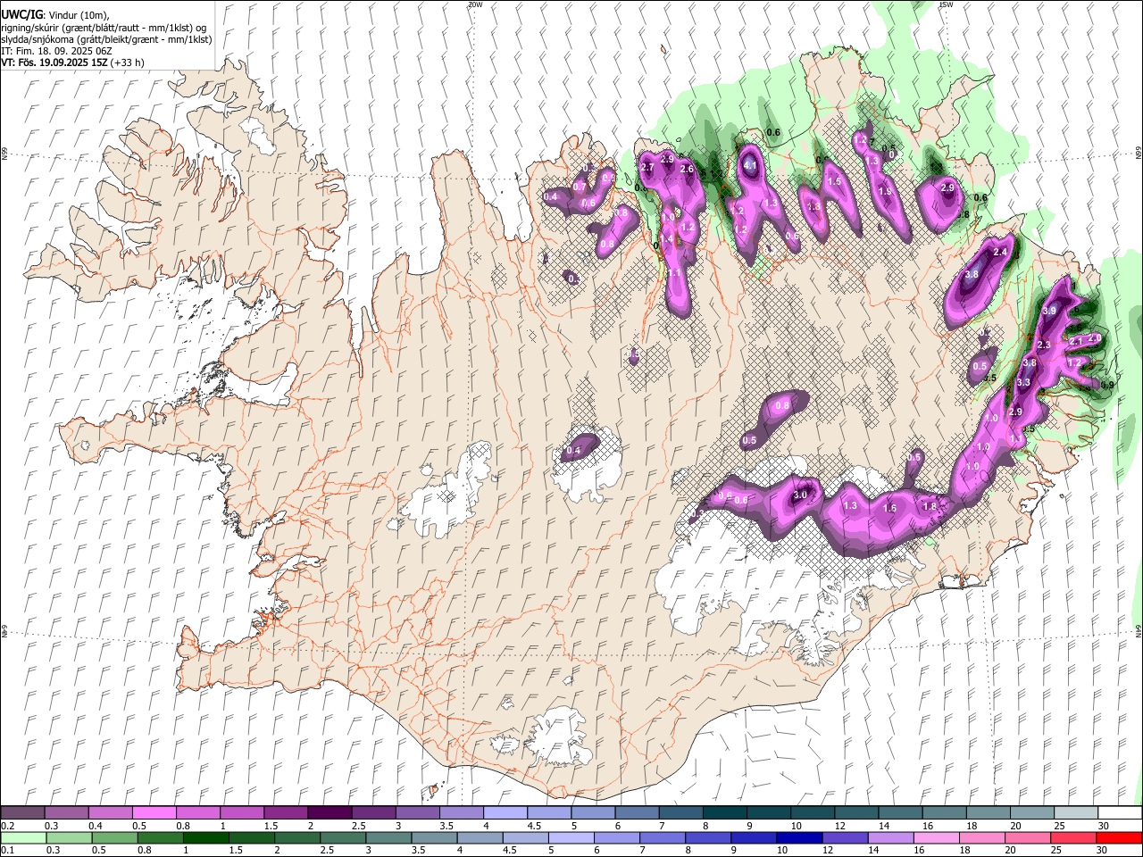Click the 1.9 precipitation value label
1143x857 pixels.
tap(885, 191)
